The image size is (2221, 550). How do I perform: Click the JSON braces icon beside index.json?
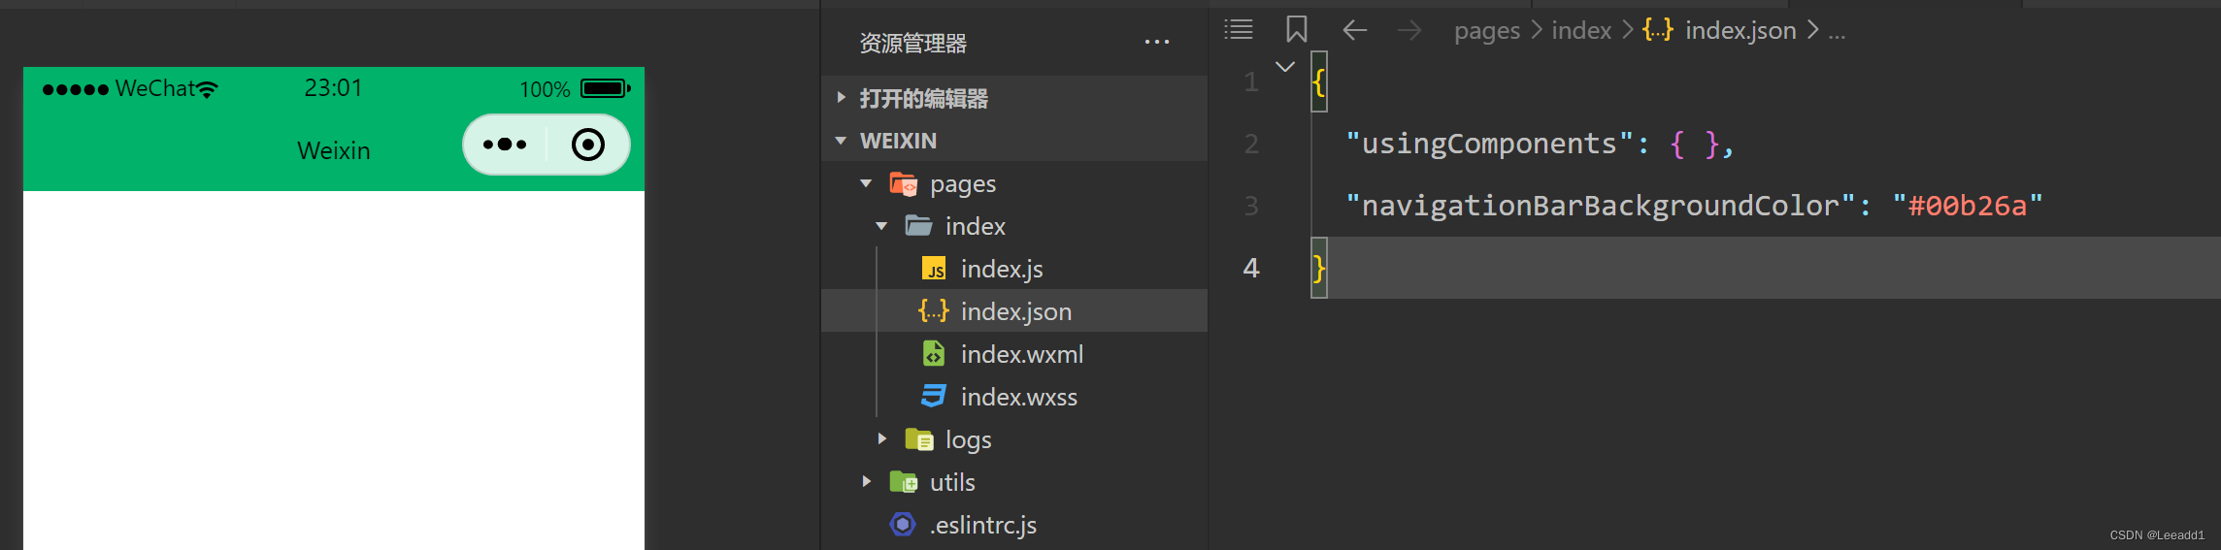[934, 311]
